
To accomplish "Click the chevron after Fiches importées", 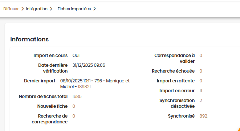I will coord(95,9).
